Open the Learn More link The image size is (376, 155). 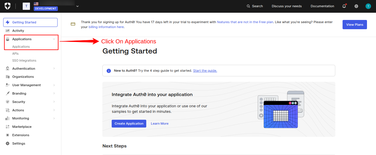(160, 123)
